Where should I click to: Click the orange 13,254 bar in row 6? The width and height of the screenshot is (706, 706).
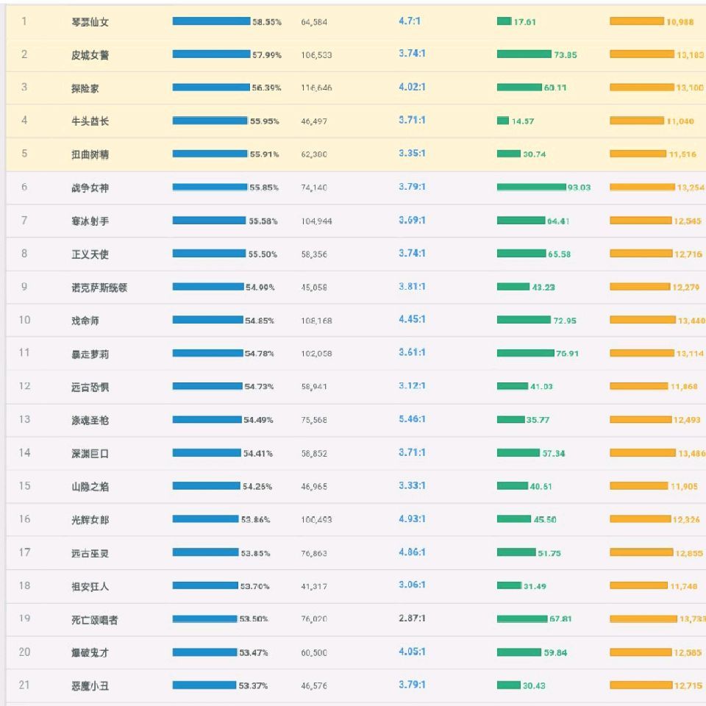tap(643, 187)
